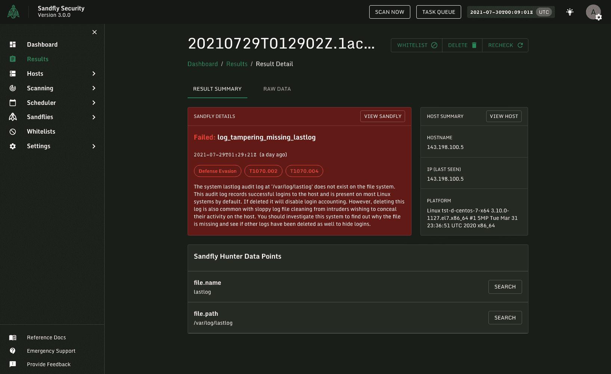Click the T1070.004 technique tag
The height and width of the screenshot is (374, 611).
point(304,171)
